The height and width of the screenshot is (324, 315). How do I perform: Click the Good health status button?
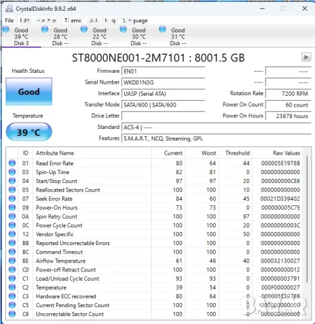(x=29, y=92)
